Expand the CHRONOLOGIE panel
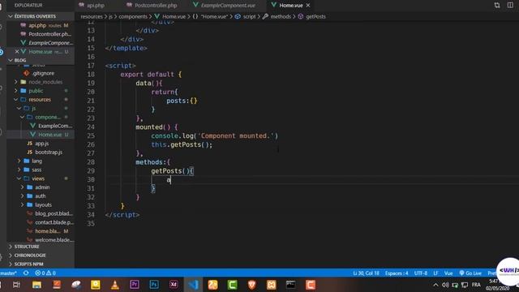The height and width of the screenshot is (292, 519). (x=30, y=255)
